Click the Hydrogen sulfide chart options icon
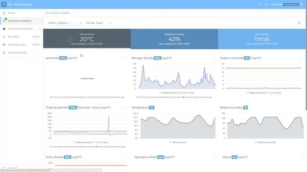The width and height of the screenshot is (307, 172). [213, 157]
